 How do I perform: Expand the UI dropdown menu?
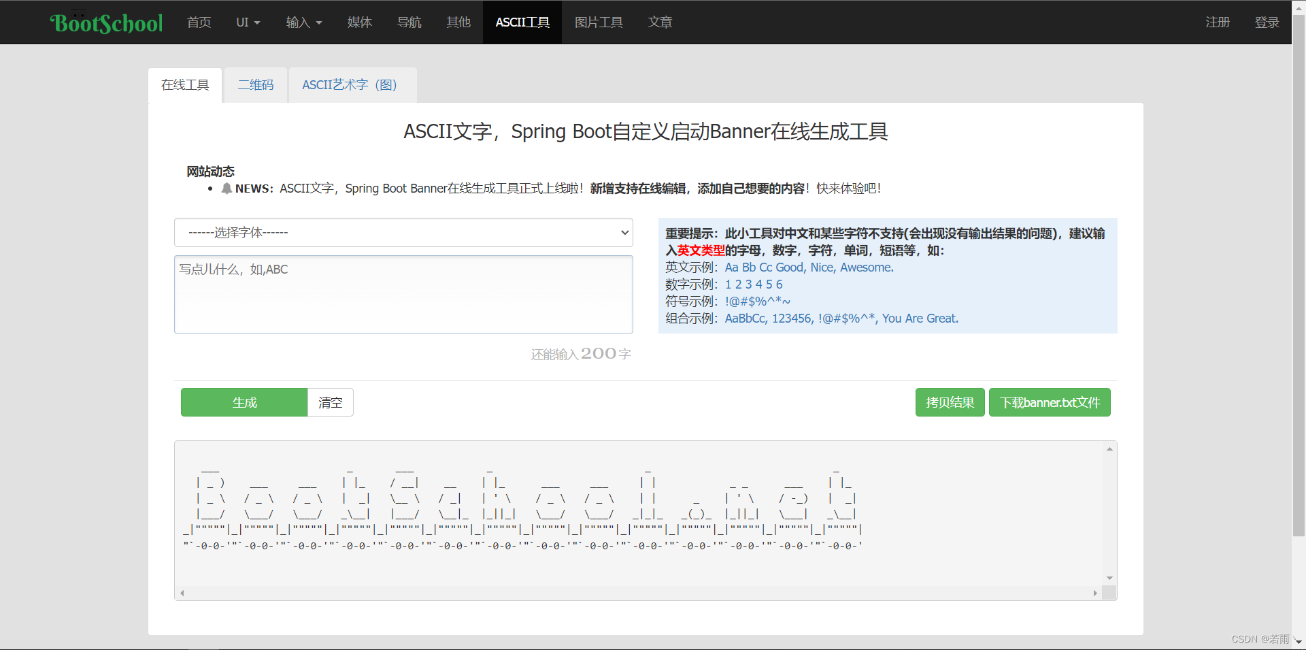248,22
